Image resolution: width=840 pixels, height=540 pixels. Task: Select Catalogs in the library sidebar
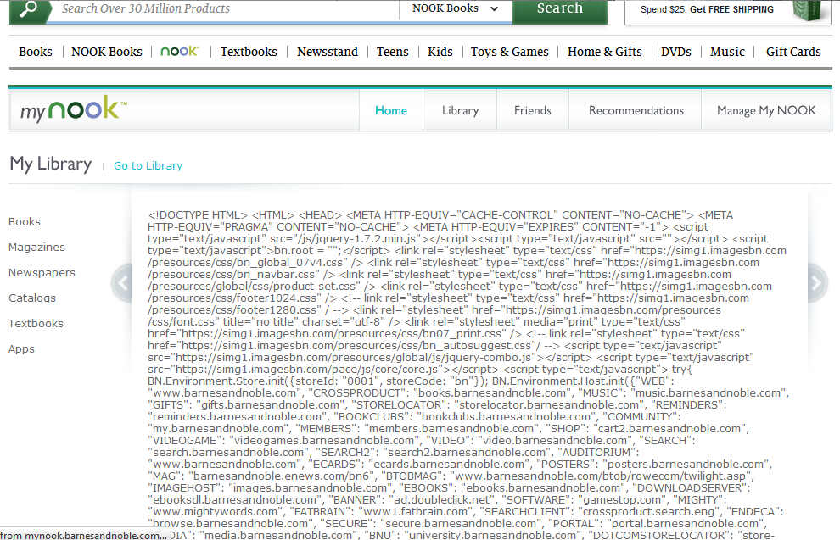[x=32, y=298]
